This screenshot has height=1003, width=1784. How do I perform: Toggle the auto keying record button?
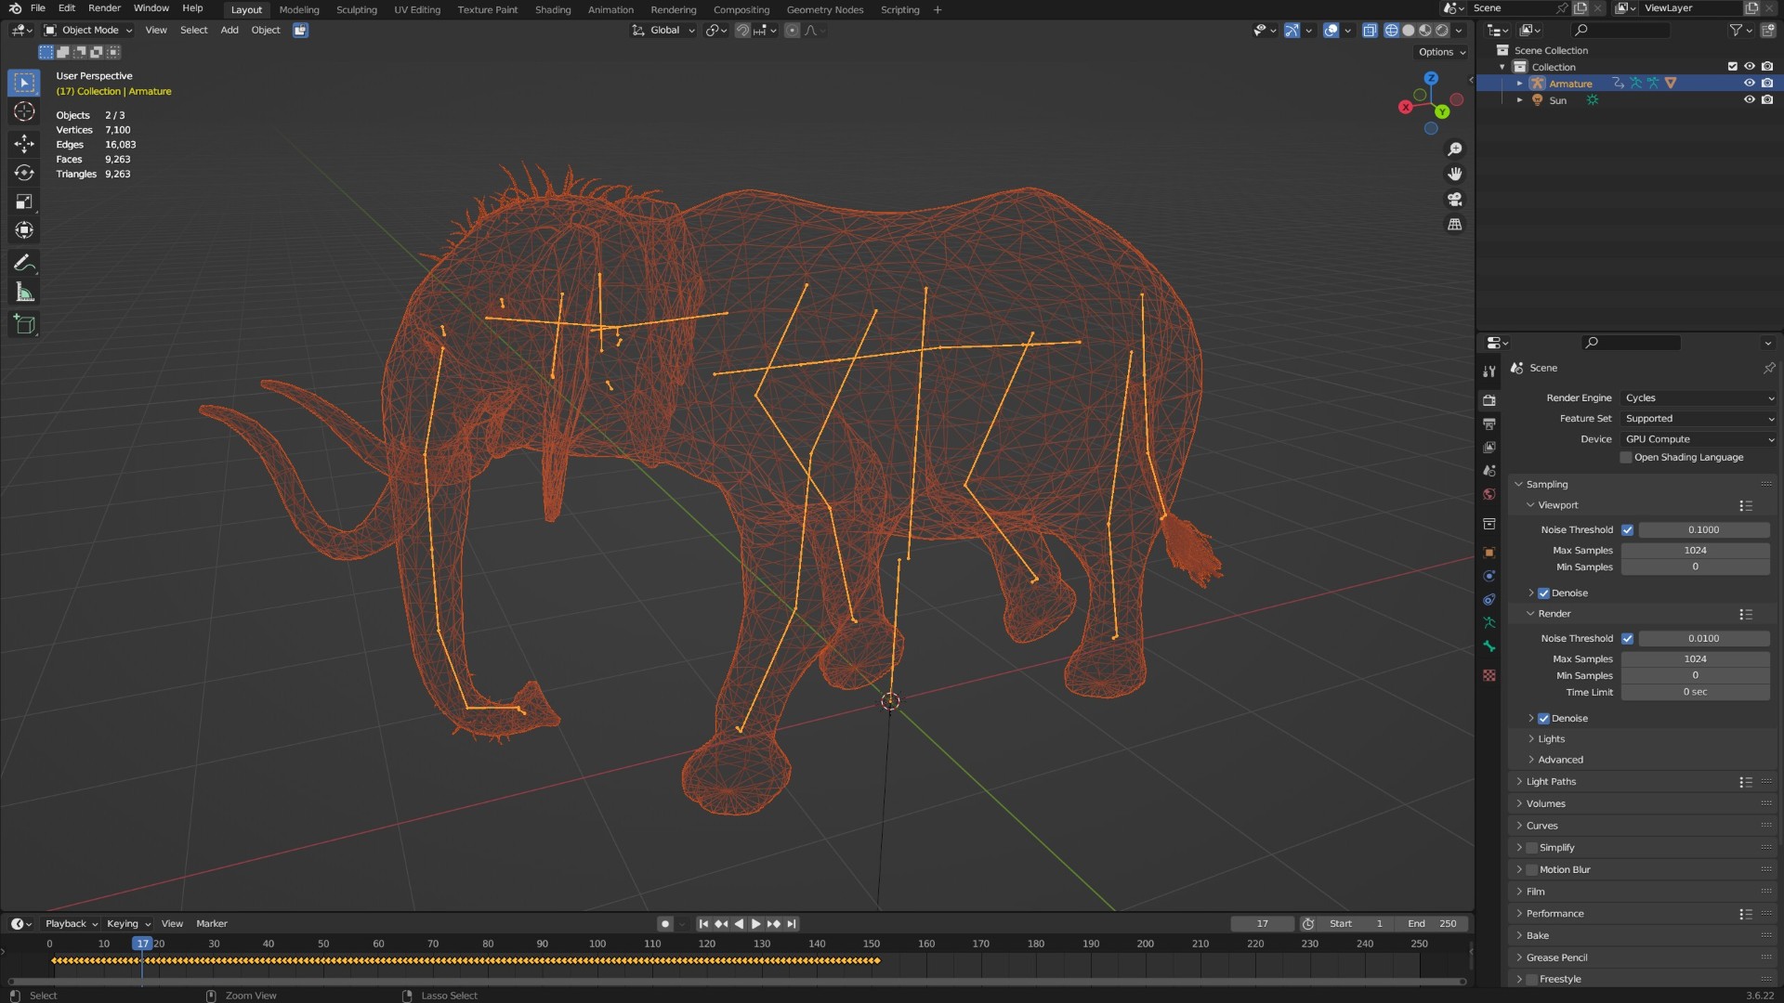[665, 924]
